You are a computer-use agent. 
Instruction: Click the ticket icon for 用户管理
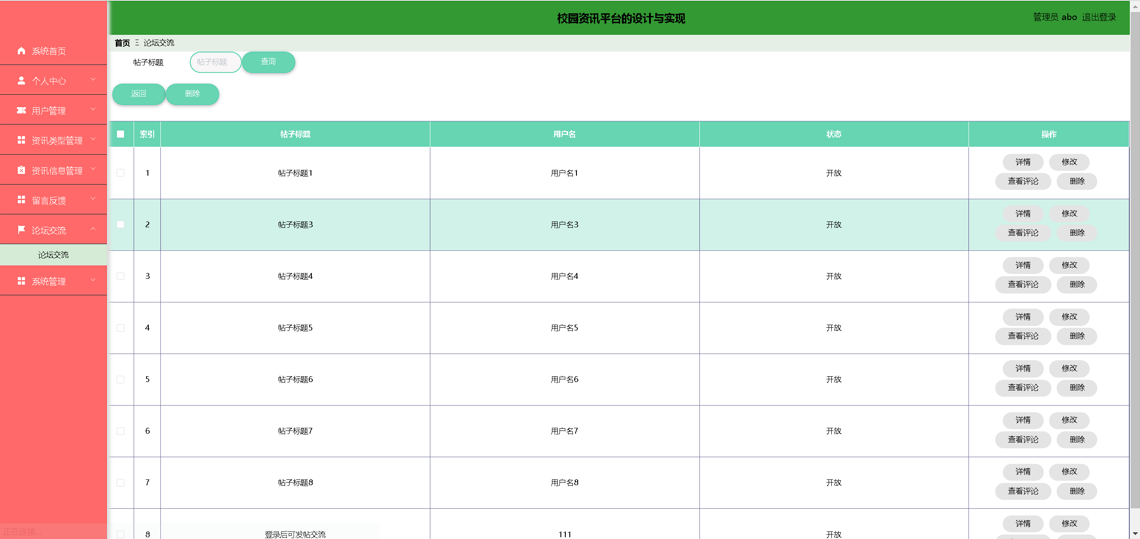click(21, 110)
